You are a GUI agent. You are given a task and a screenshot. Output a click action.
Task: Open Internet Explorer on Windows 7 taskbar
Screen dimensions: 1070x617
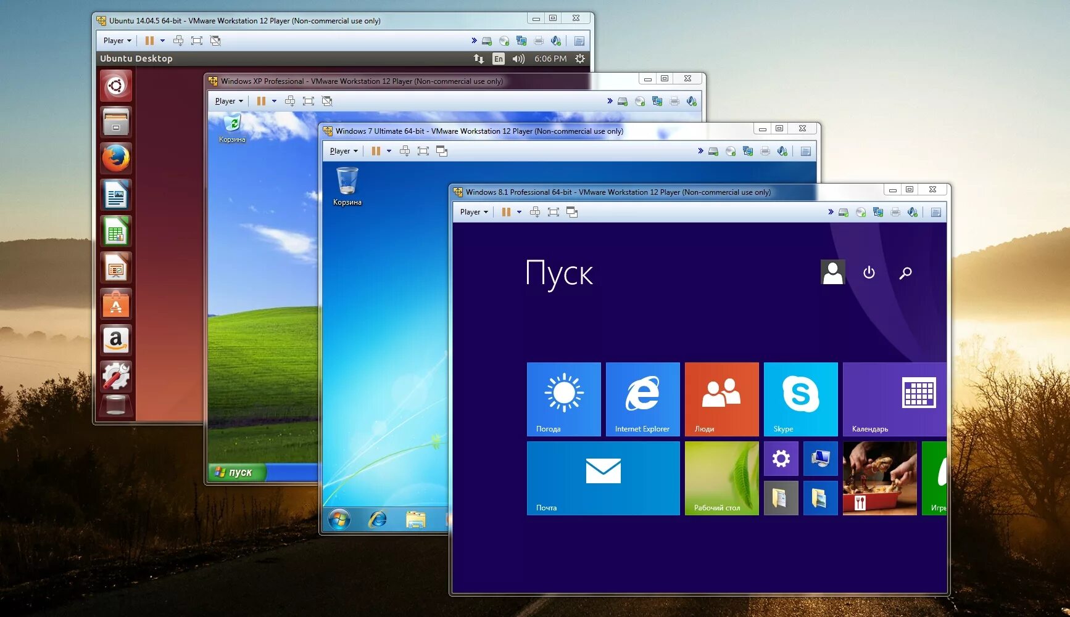pyautogui.click(x=377, y=520)
